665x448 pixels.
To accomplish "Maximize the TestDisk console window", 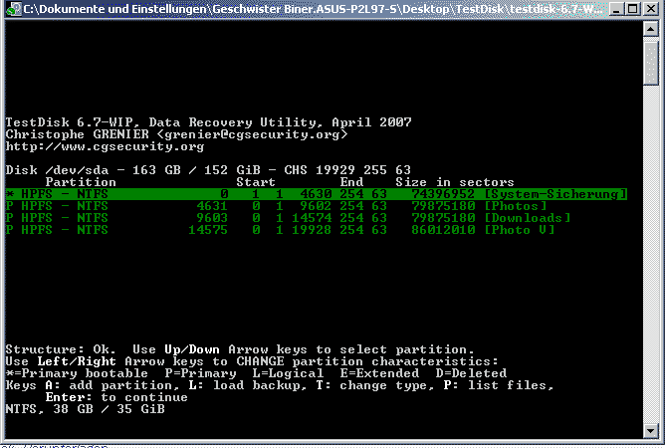I will [632, 9].
